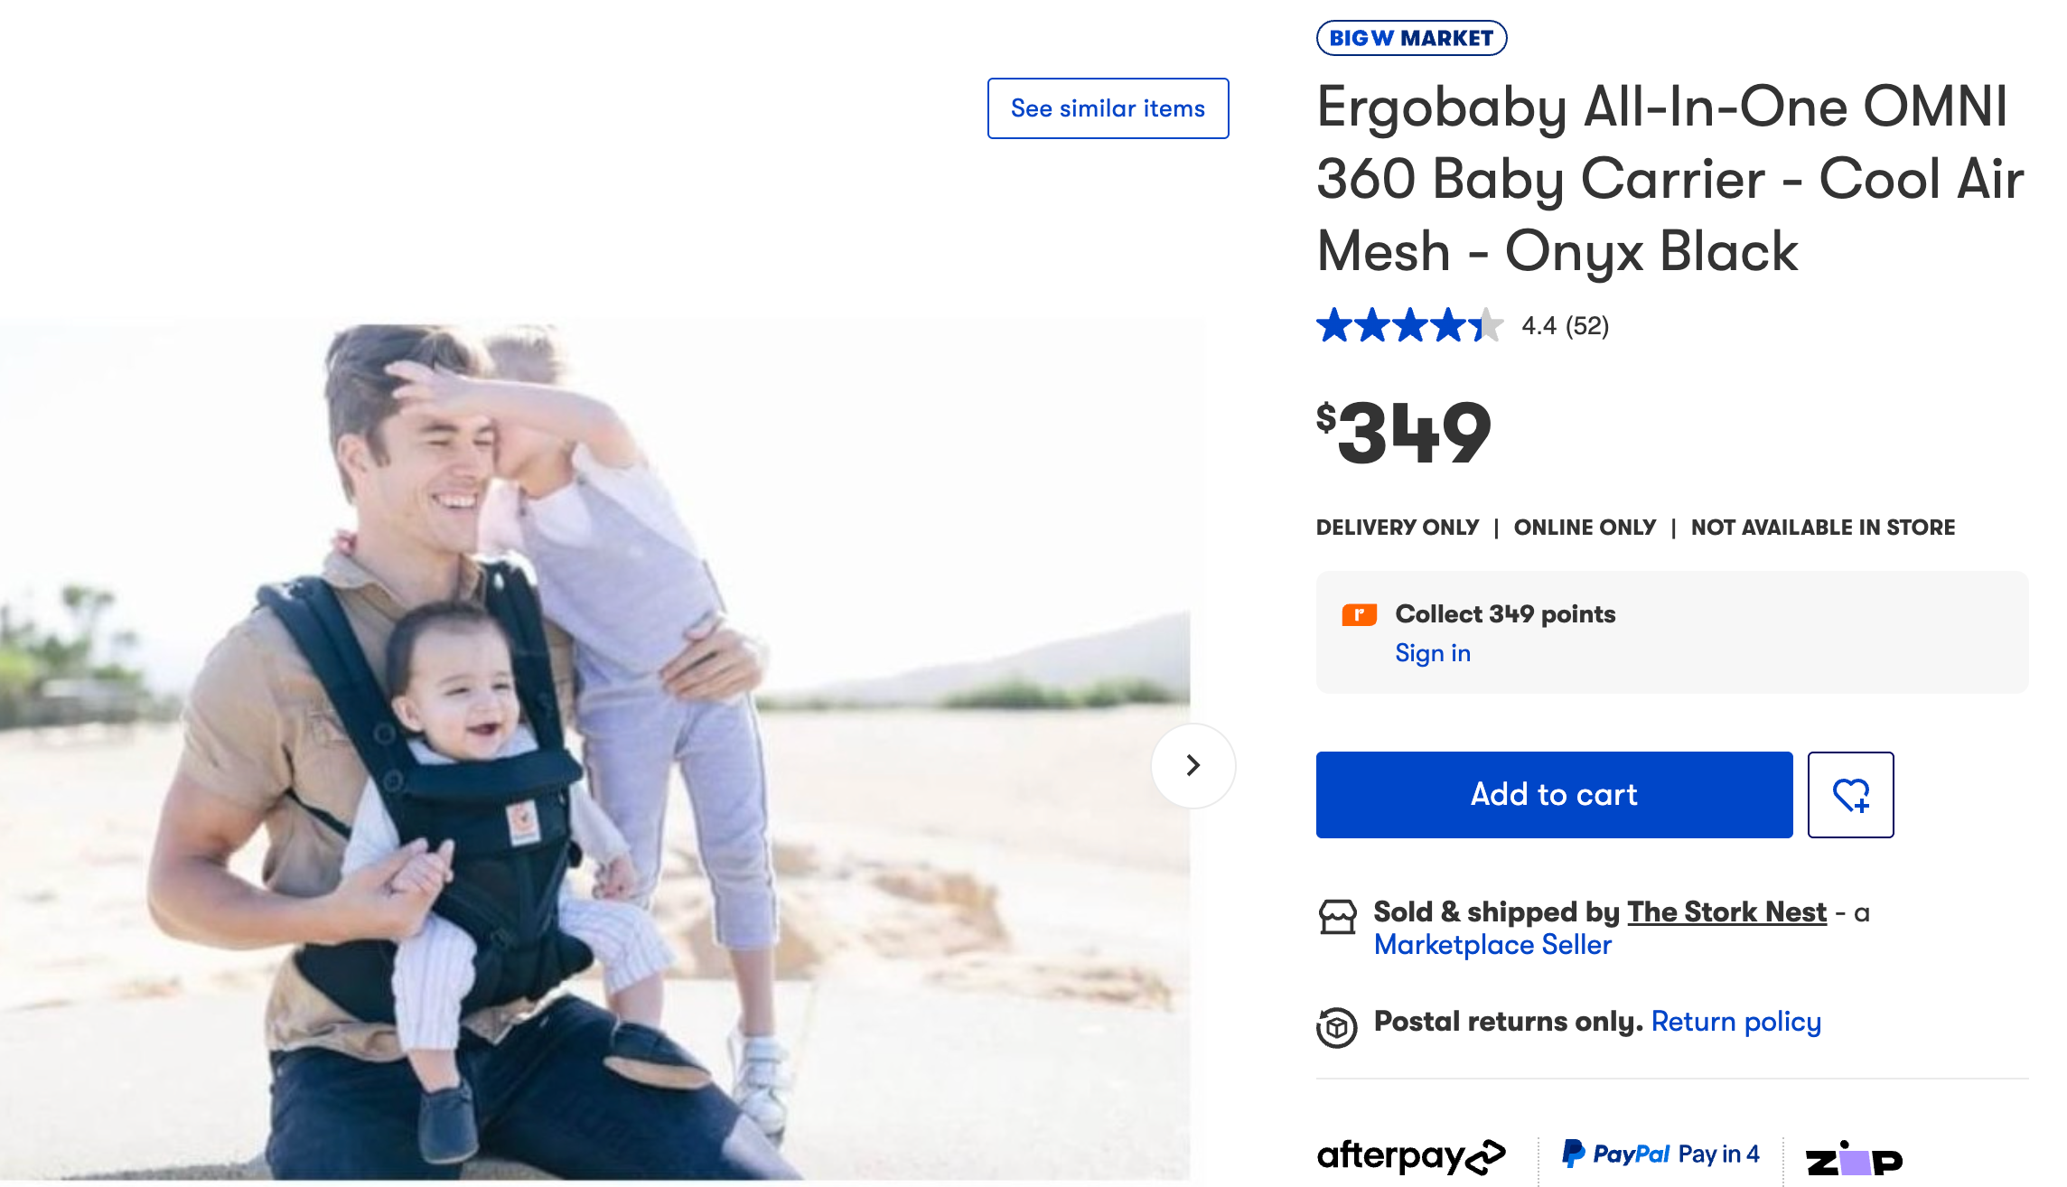Image resolution: width=2067 pixels, height=1187 pixels.
Task: Click the $349 price text
Action: [1404, 434]
